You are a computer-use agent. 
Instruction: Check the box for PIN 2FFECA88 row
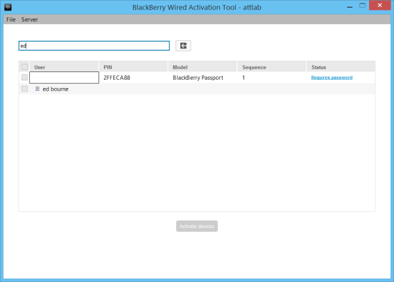(x=24, y=78)
